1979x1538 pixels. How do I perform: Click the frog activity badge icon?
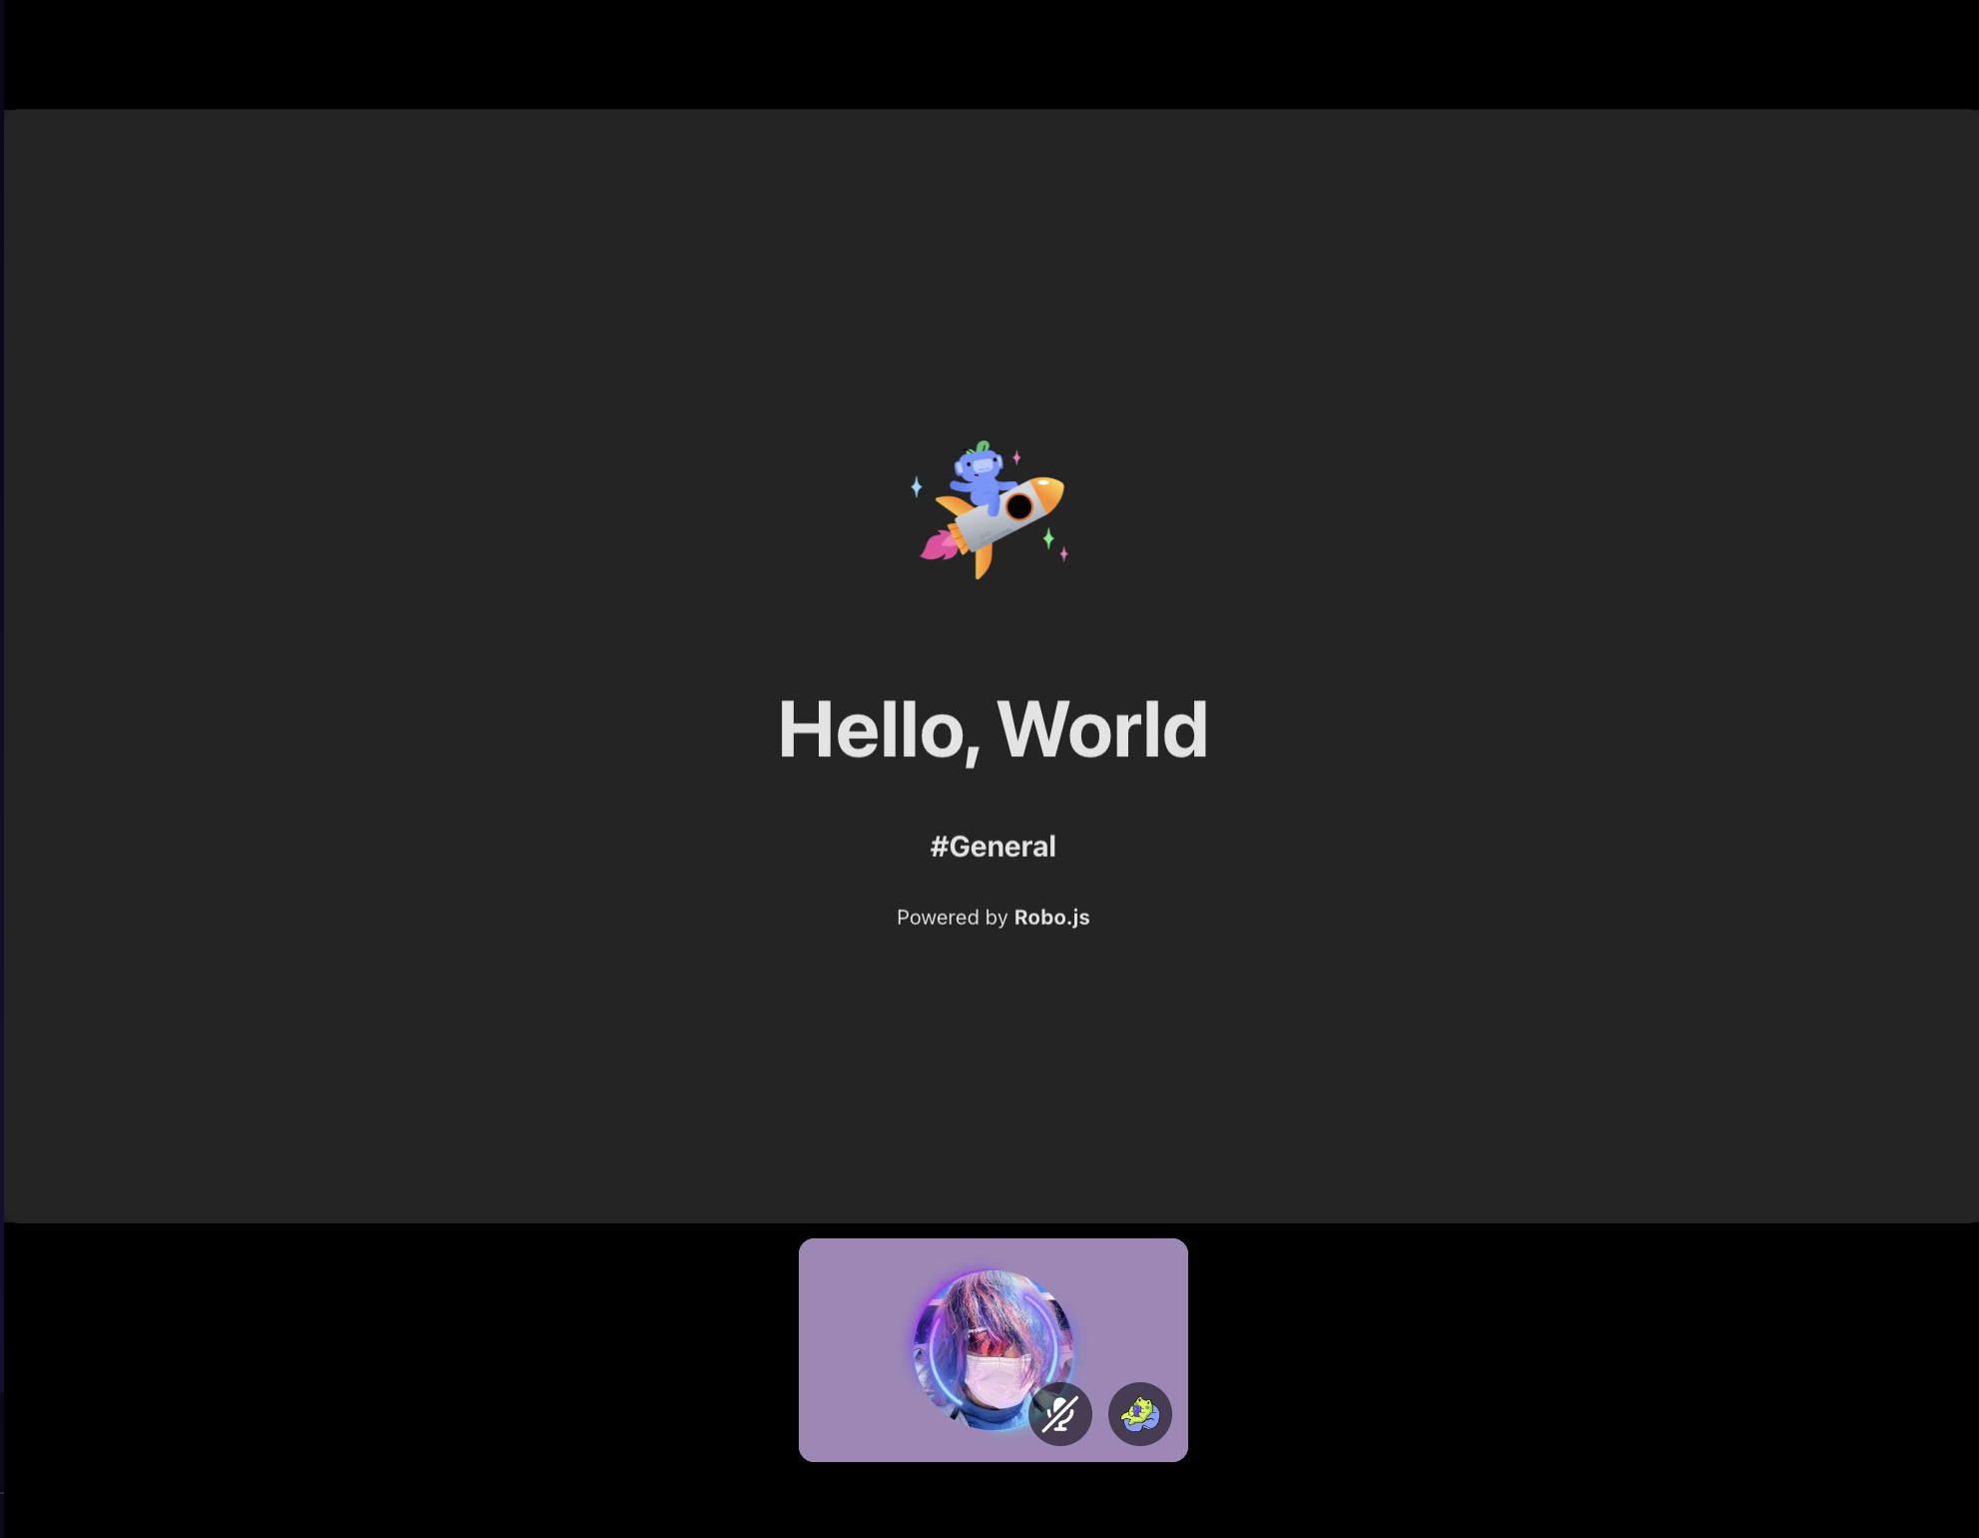1139,1414
